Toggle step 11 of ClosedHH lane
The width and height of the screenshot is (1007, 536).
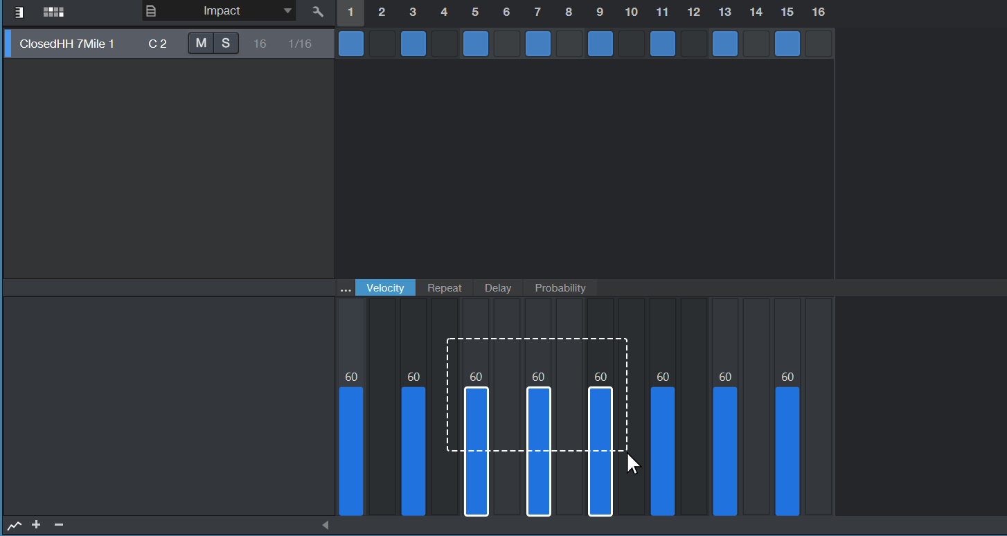[663, 44]
